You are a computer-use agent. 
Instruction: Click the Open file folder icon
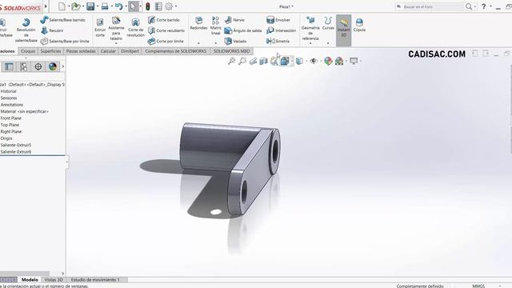pos(76,6)
